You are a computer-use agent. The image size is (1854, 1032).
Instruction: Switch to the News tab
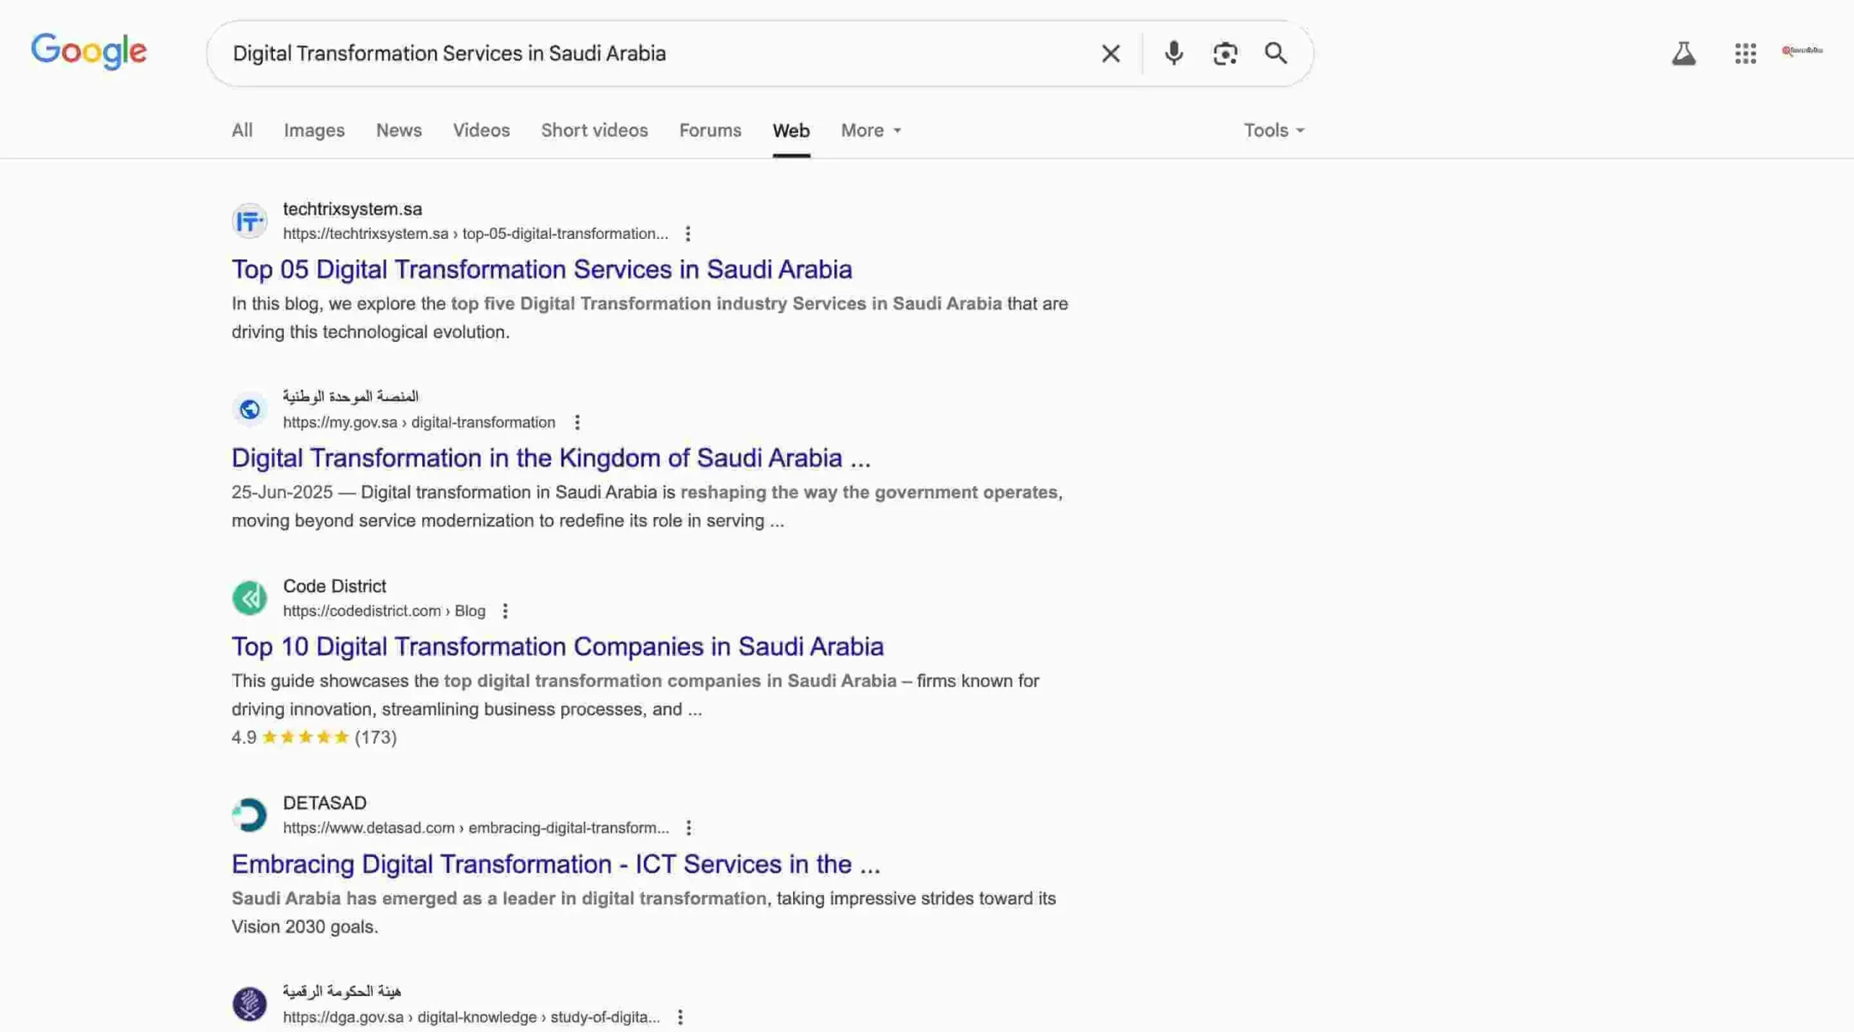[x=398, y=130]
